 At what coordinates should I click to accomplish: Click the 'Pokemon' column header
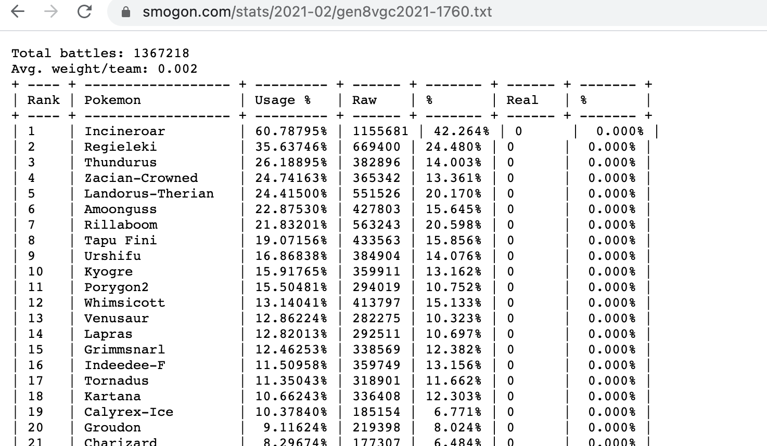tap(112, 100)
